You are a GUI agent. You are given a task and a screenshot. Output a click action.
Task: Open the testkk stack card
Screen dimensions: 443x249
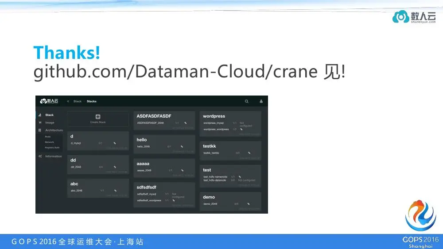(230, 150)
